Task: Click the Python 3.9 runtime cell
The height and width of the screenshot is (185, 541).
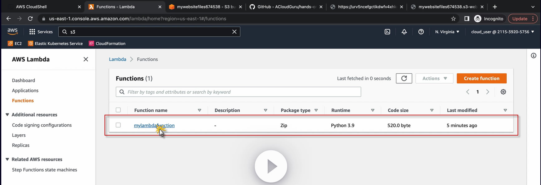Action: 343,125
